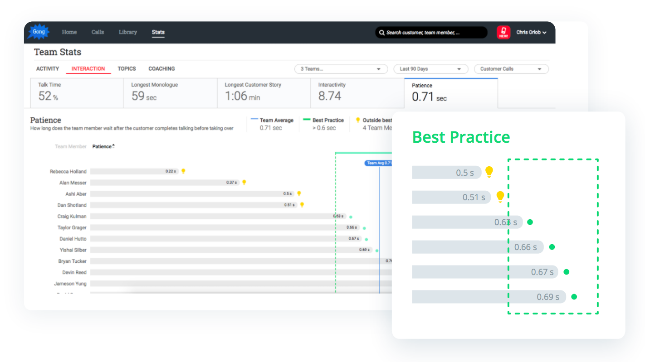The width and height of the screenshot is (645, 362).
Task: Click the search magnifier icon
Action: [381, 33]
